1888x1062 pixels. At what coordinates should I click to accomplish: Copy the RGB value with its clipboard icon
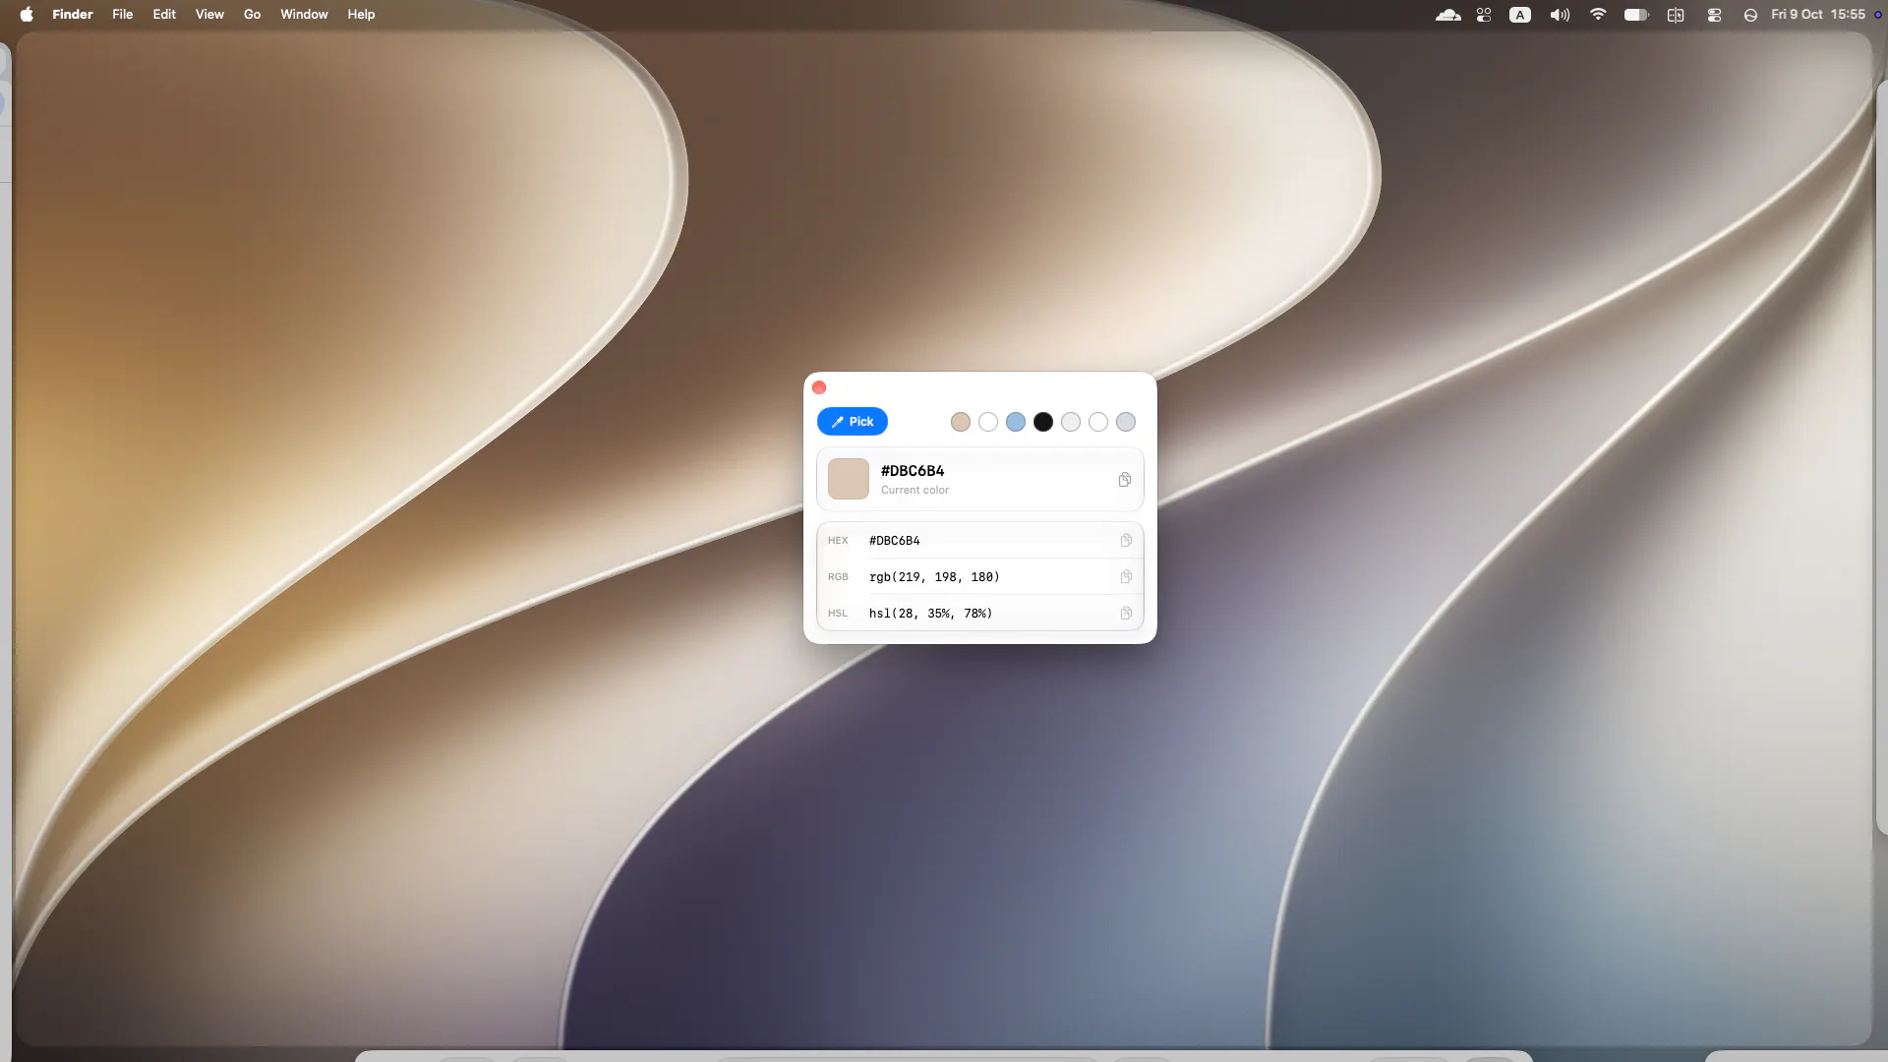1126,577
